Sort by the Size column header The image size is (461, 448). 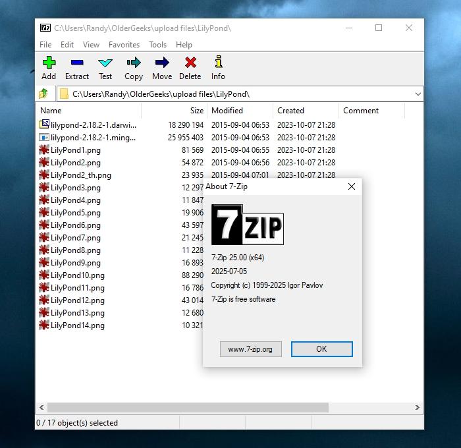tap(175, 111)
